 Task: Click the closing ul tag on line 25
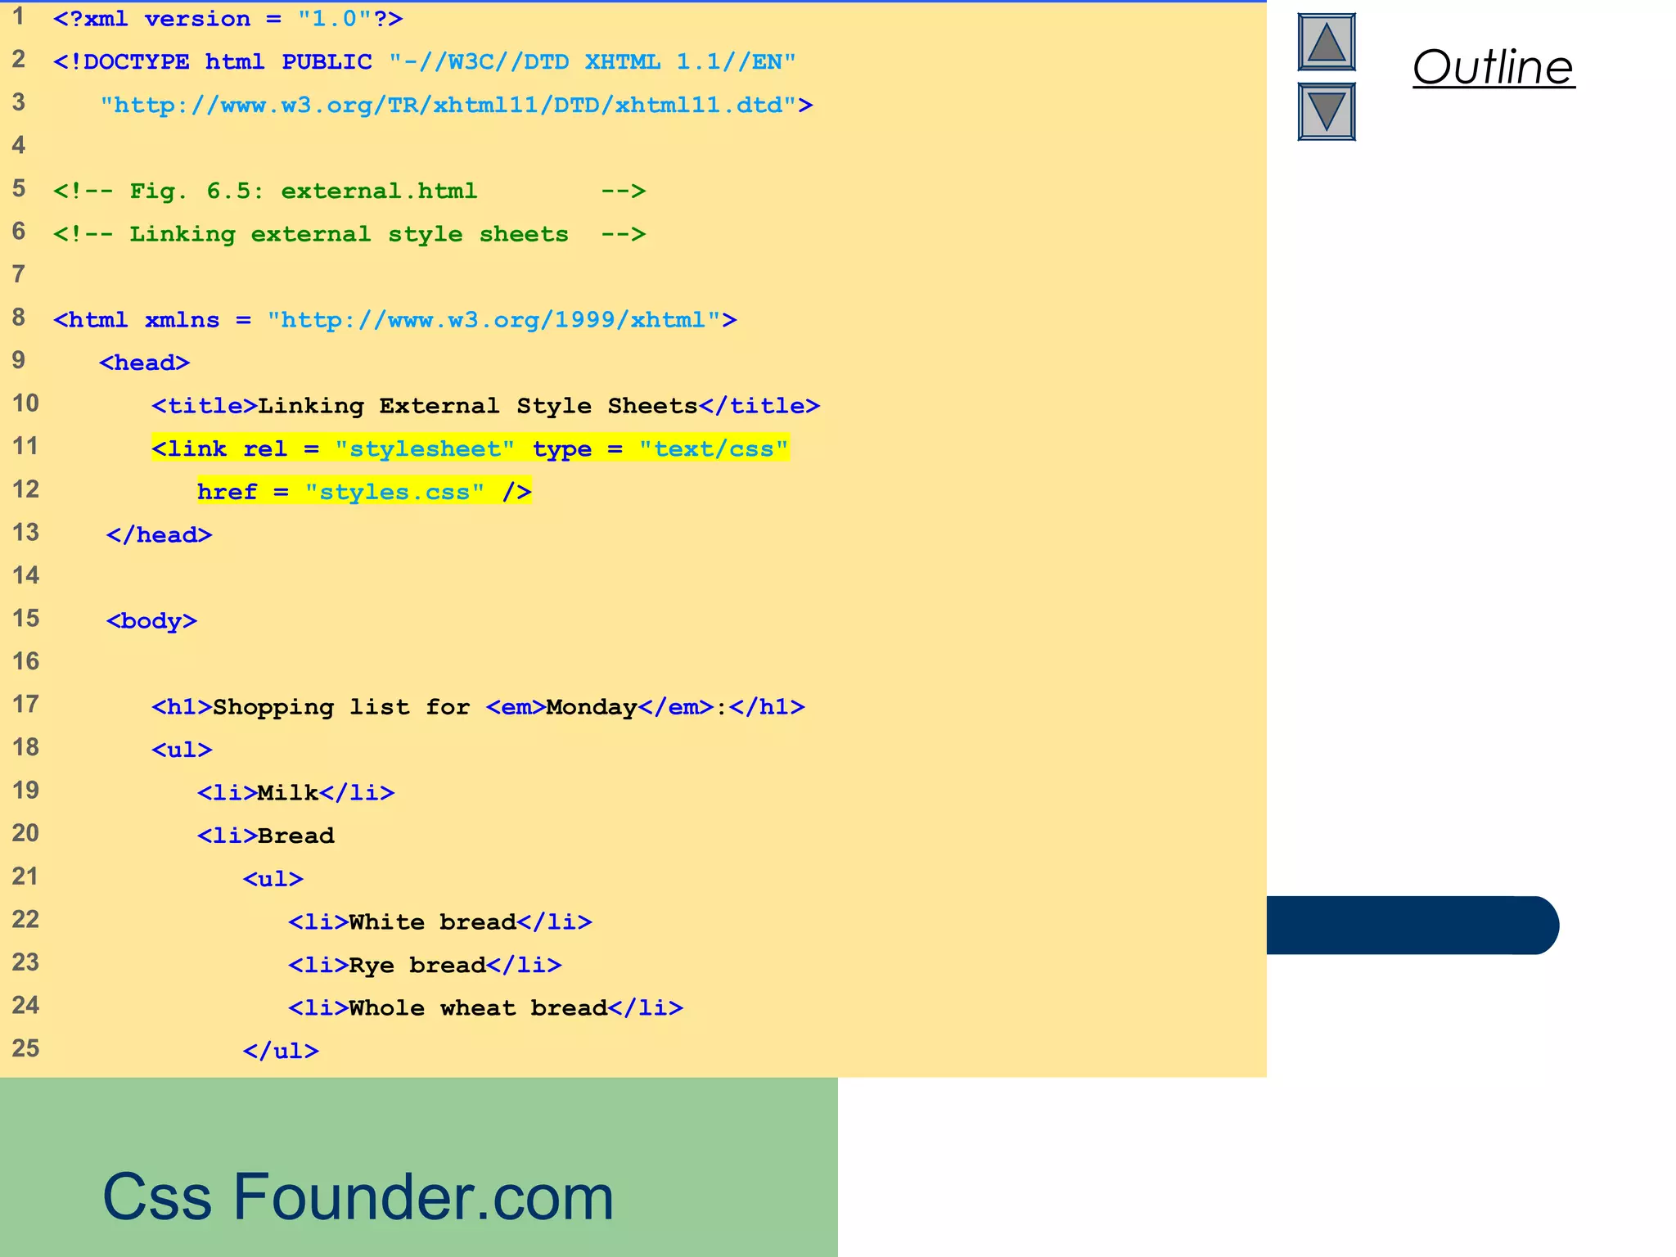point(282,1051)
